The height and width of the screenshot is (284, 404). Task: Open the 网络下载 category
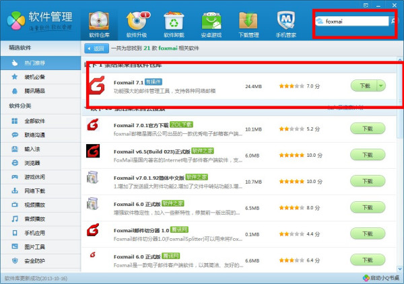coord(40,191)
